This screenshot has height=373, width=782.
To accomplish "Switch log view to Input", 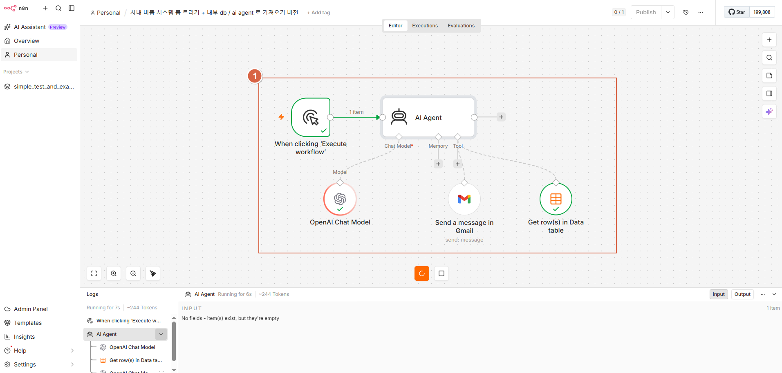I will 719,294.
